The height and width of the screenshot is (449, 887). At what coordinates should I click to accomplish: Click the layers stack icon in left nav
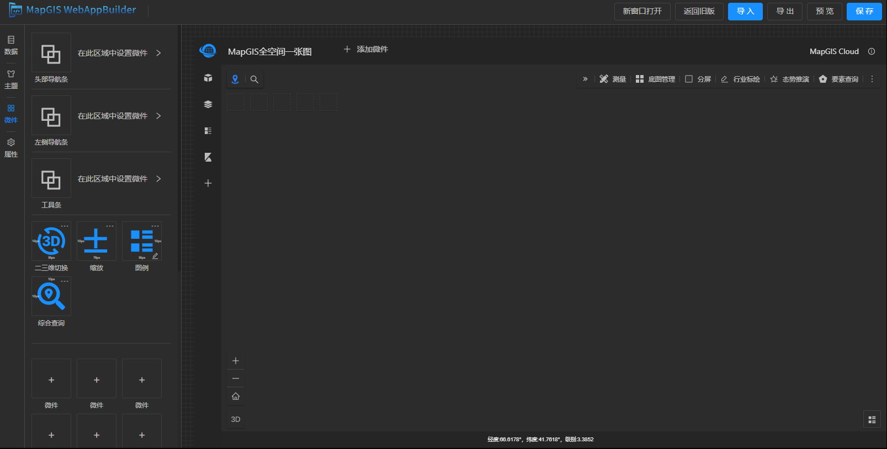coord(208,104)
